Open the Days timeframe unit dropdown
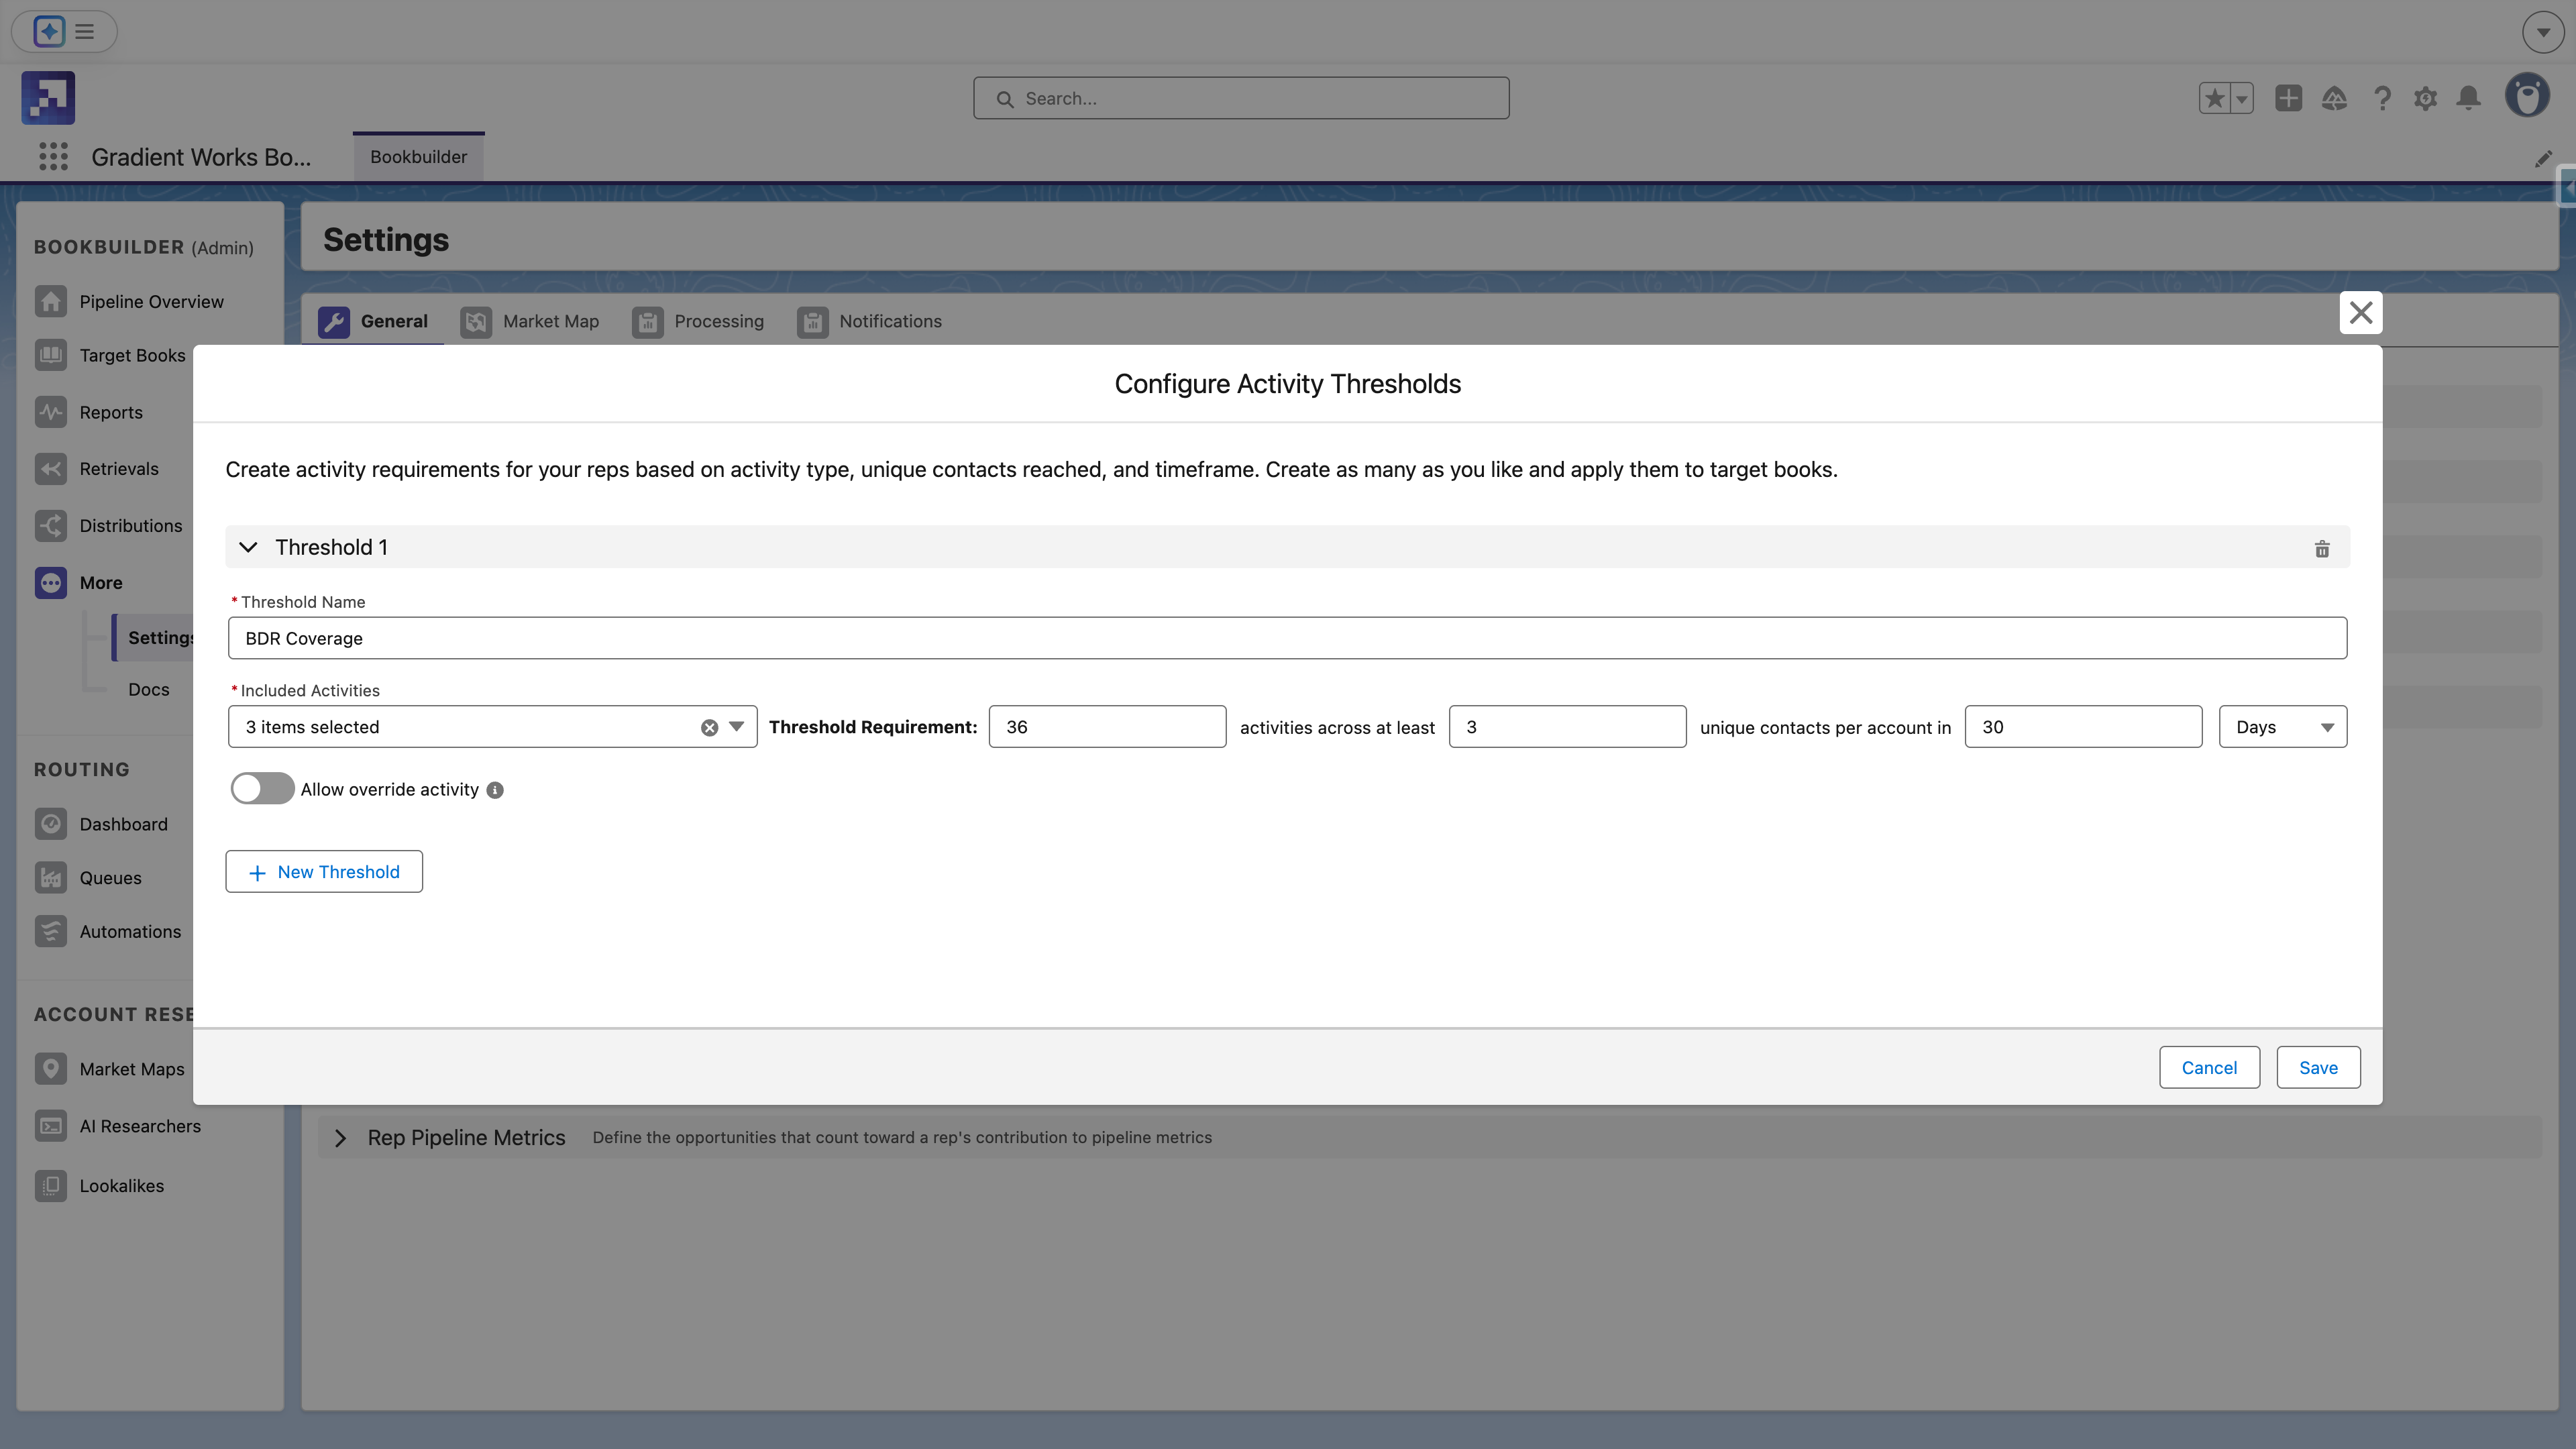The width and height of the screenshot is (2576, 1449). [2282, 727]
